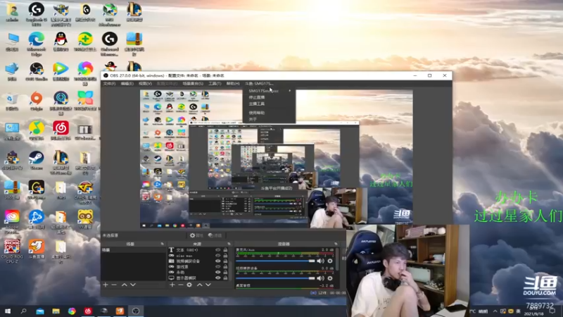Viewport: 563px width, 317px height.
Task: Toggle visibility of 视频捕获设备 source
Action: click(x=217, y=261)
